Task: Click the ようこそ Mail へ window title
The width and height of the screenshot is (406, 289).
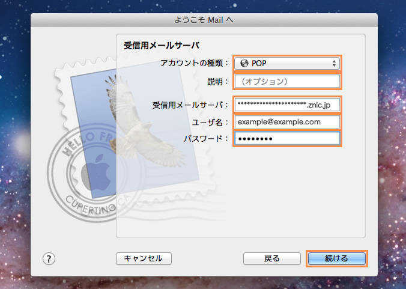Action: (204, 20)
